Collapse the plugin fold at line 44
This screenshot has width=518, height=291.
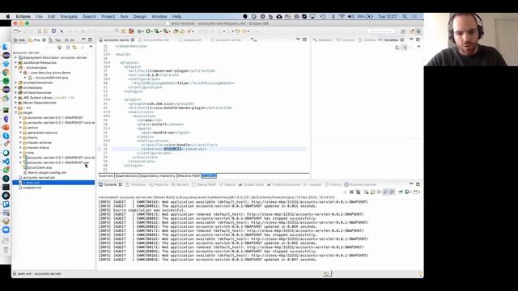[108, 99]
